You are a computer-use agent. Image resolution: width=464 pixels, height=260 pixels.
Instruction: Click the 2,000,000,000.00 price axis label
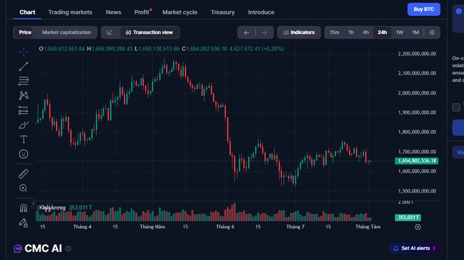pyautogui.click(x=417, y=93)
